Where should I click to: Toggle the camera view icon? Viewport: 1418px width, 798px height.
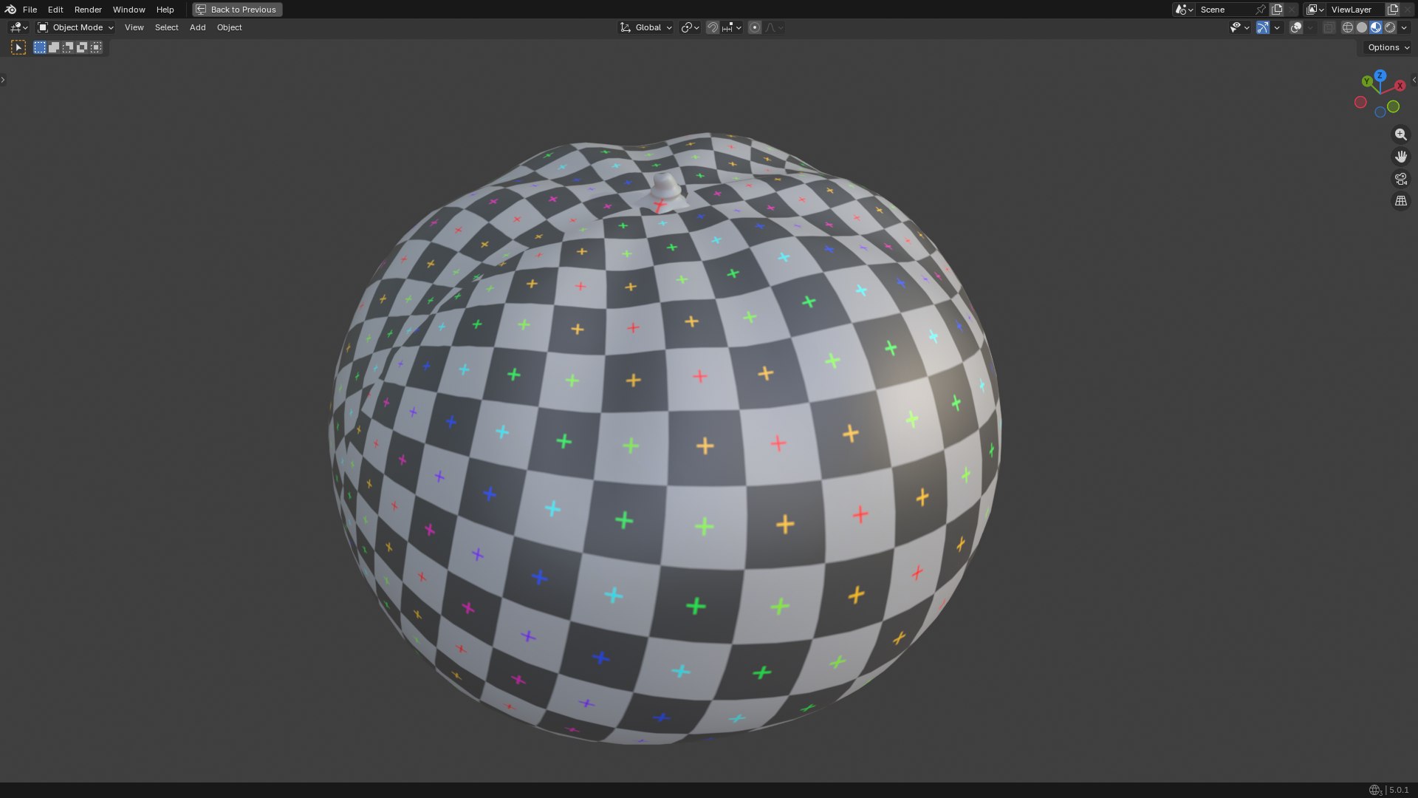(x=1400, y=179)
